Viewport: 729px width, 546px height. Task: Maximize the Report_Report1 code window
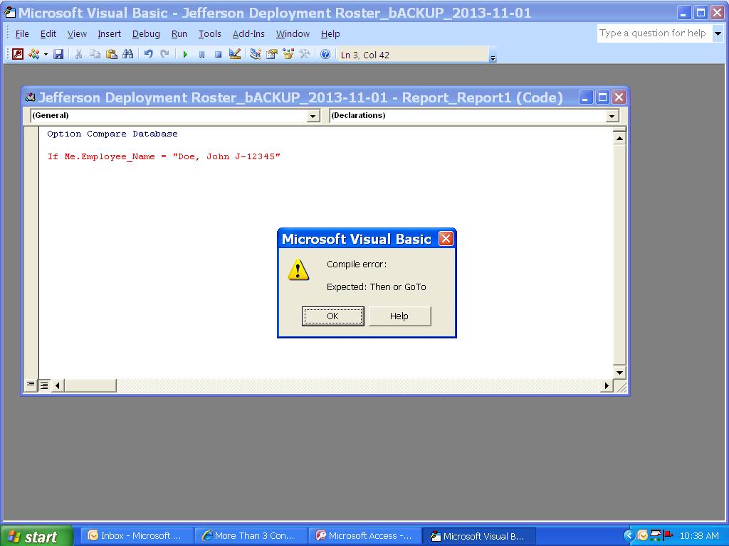coord(602,97)
